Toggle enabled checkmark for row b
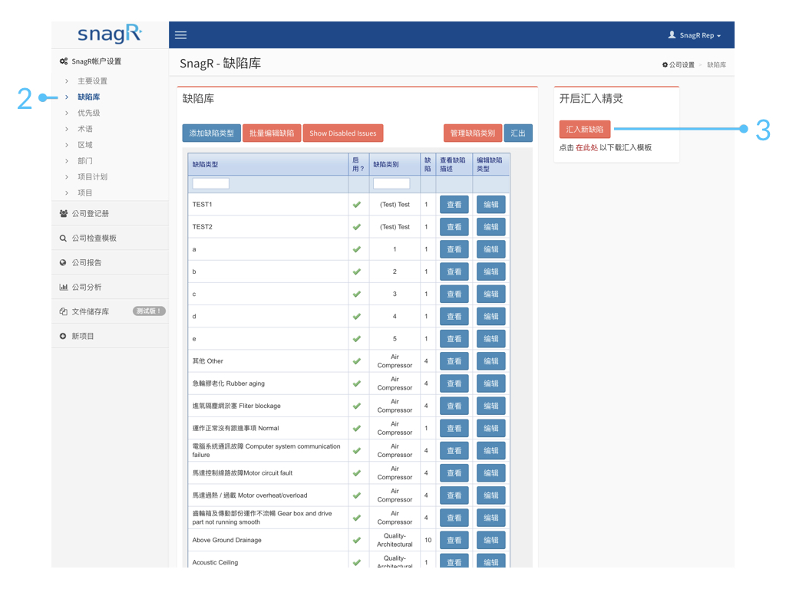The height and width of the screenshot is (589, 786). [357, 272]
